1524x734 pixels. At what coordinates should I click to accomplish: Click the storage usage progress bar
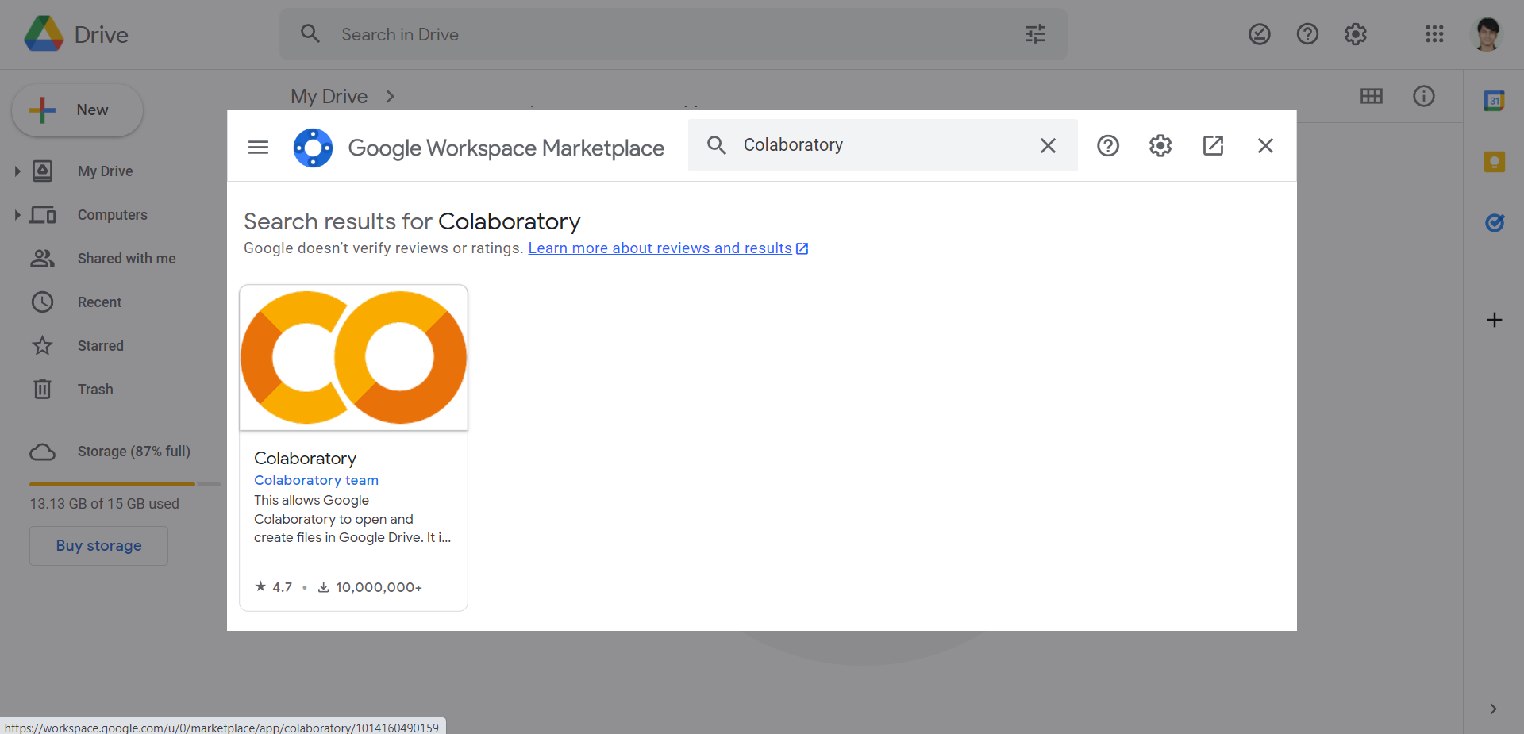tap(125, 484)
